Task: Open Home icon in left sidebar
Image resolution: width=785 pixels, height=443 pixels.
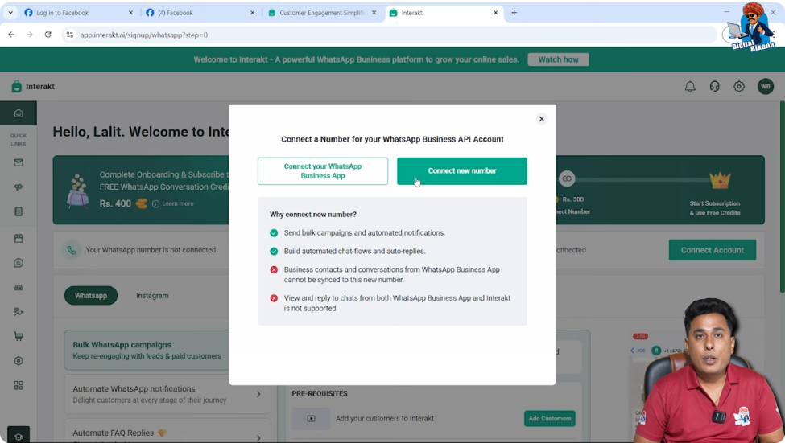Action: (x=19, y=113)
